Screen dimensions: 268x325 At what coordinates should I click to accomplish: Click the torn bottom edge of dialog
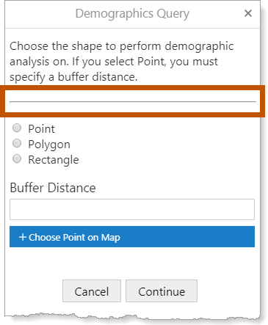coord(132,316)
